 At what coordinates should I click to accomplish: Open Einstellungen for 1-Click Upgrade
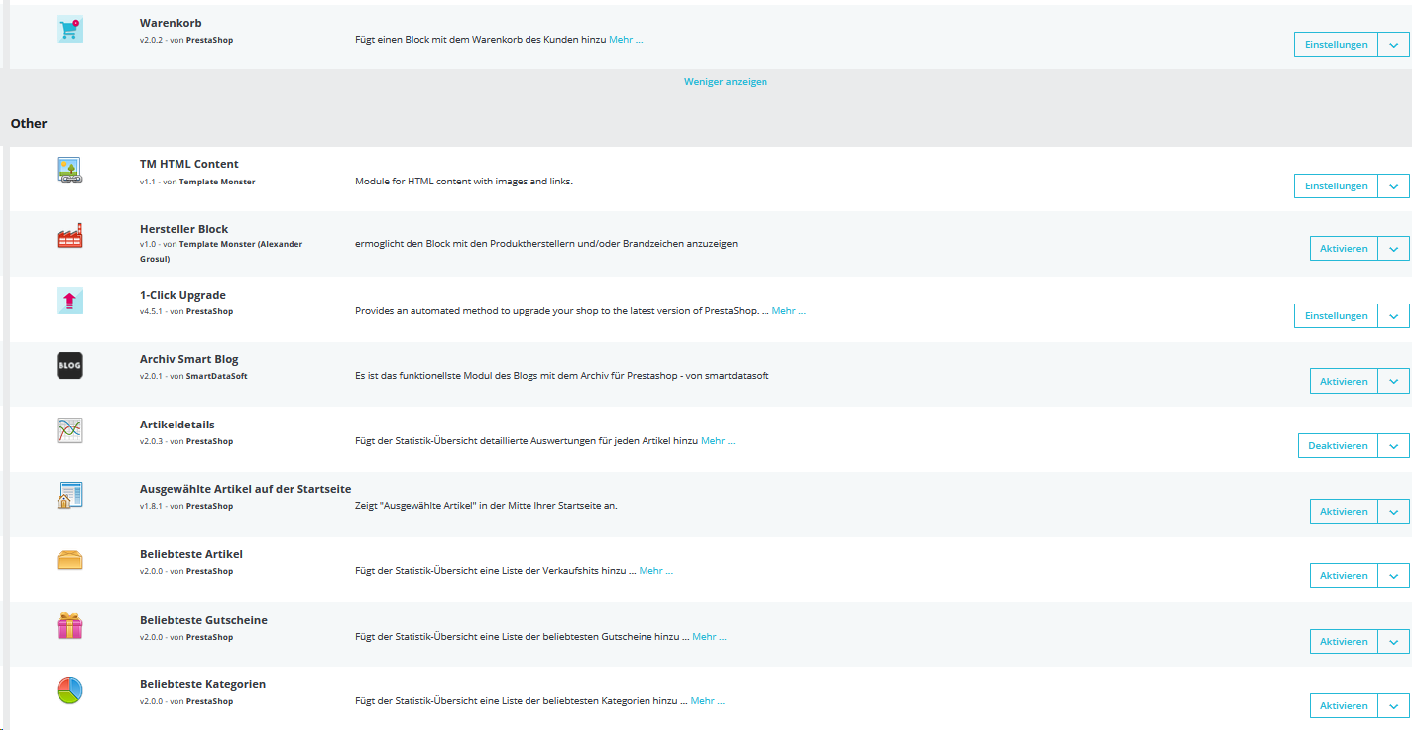coord(1336,315)
